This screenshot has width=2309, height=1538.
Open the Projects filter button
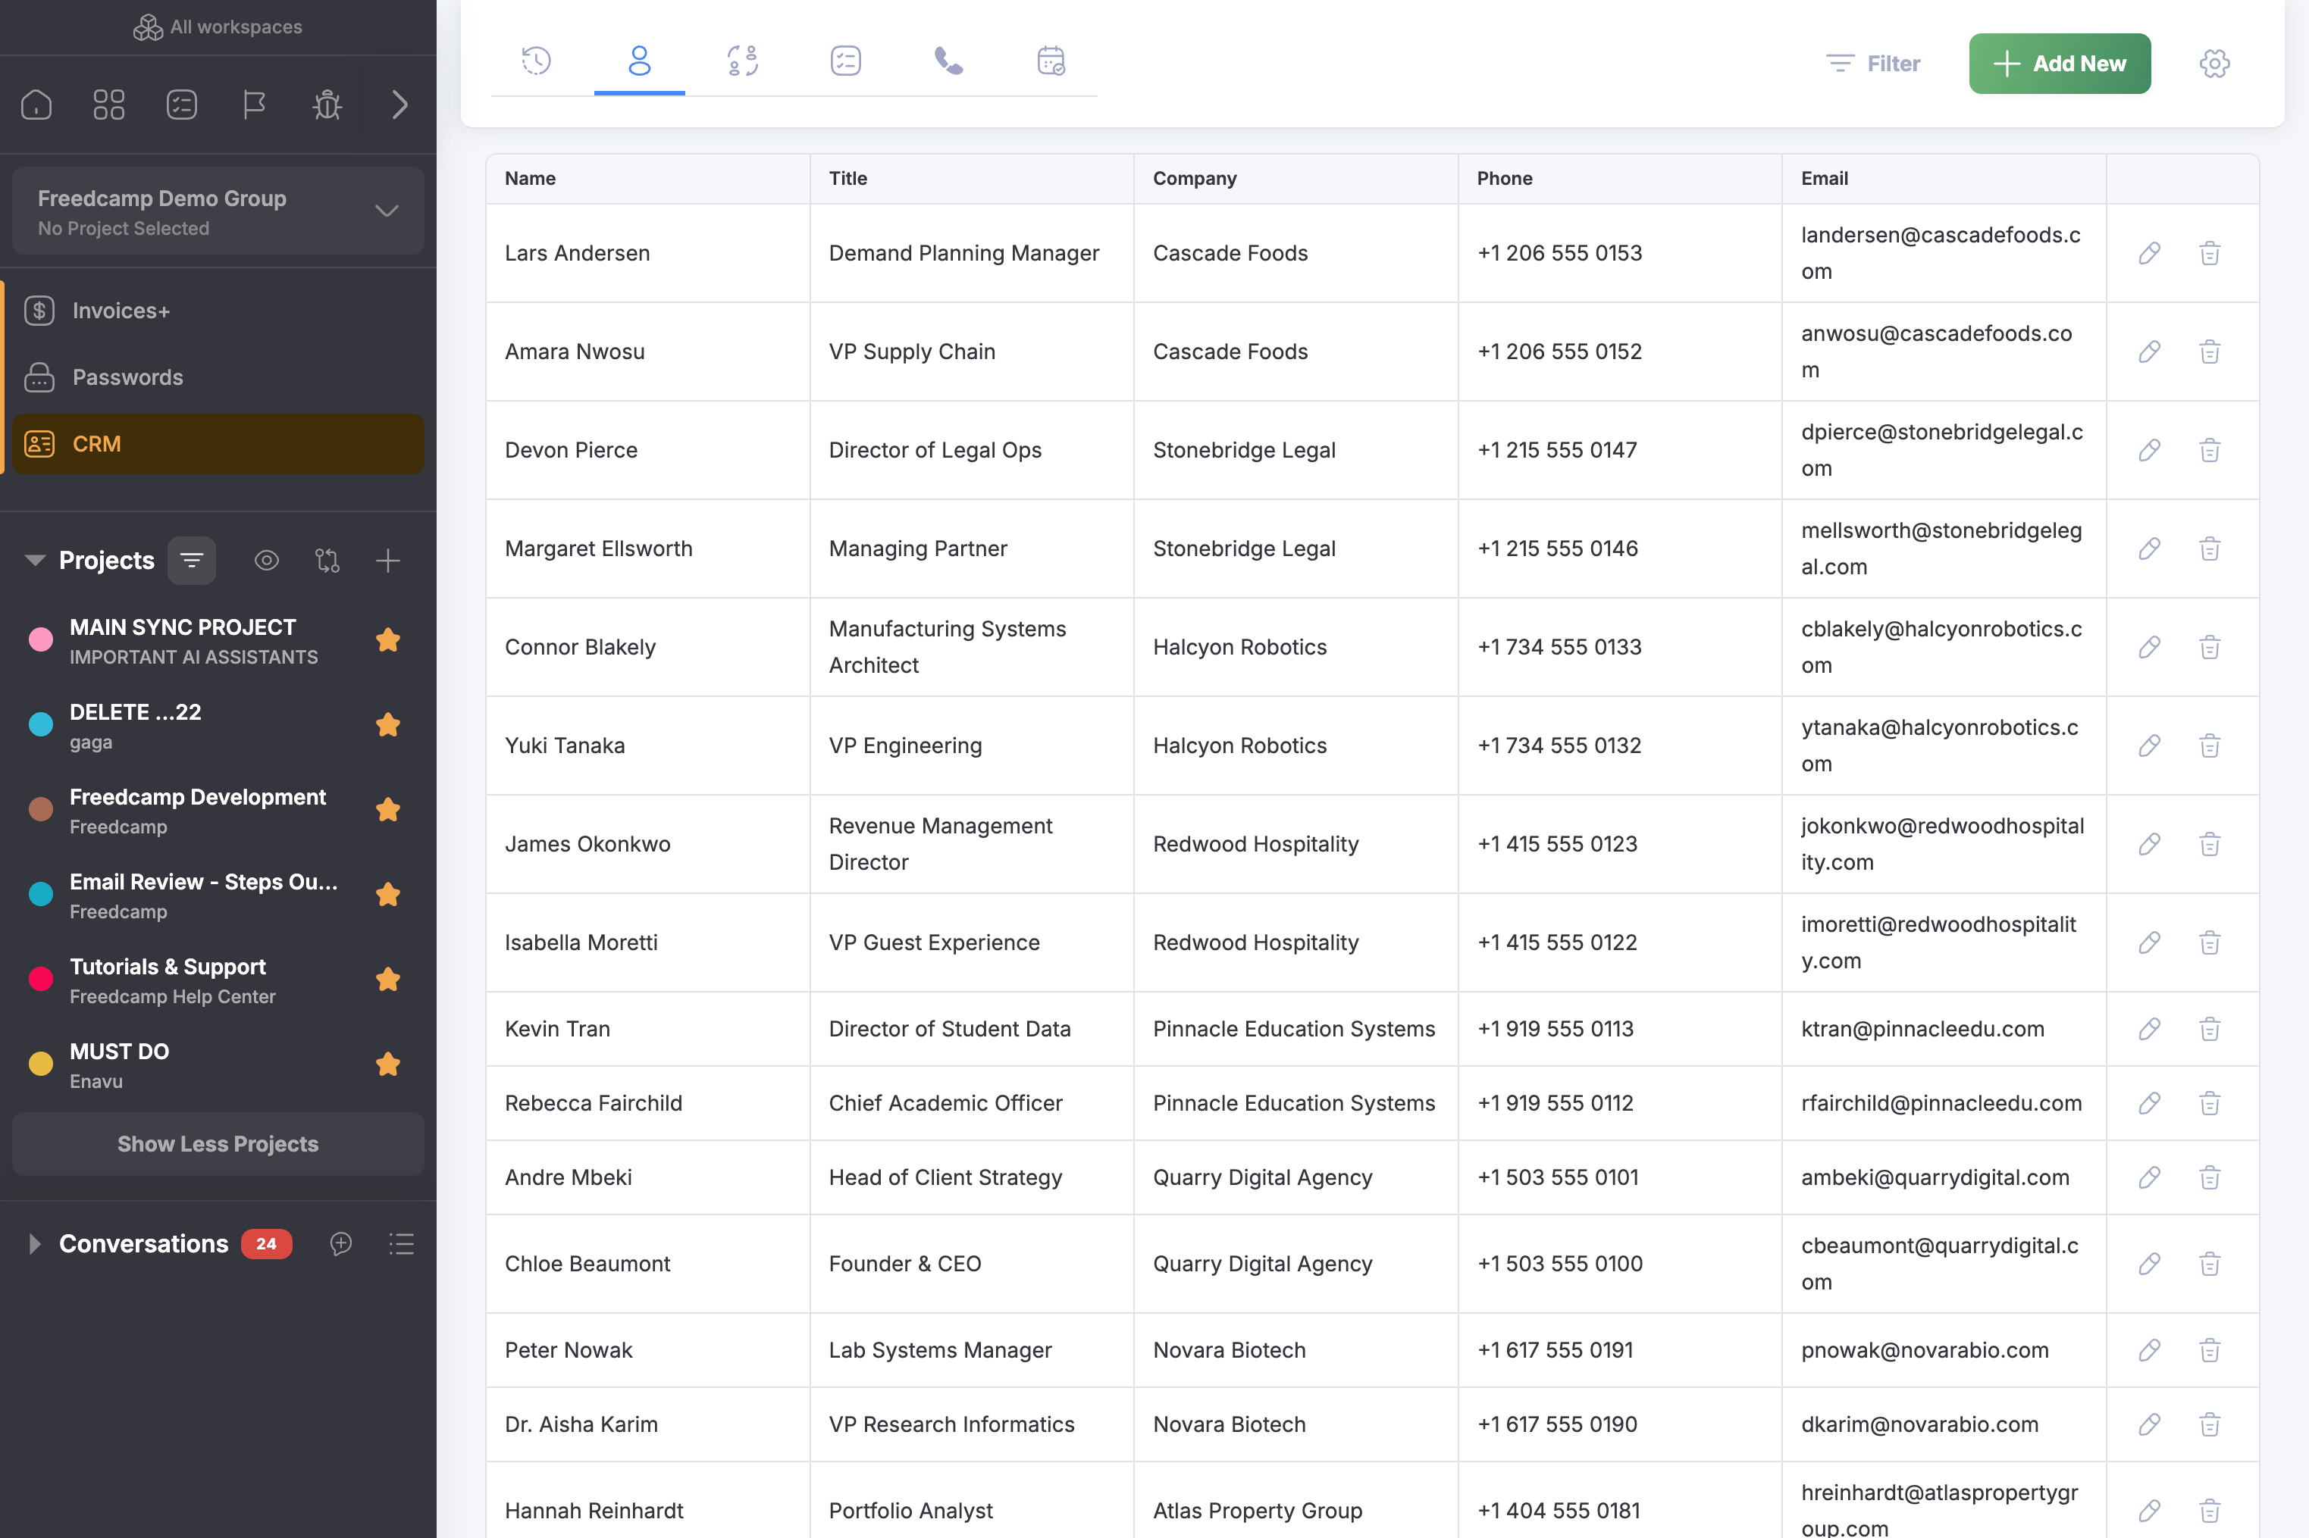[x=191, y=560]
